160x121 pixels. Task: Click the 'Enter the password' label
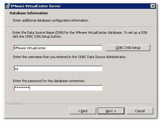pos(49,81)
